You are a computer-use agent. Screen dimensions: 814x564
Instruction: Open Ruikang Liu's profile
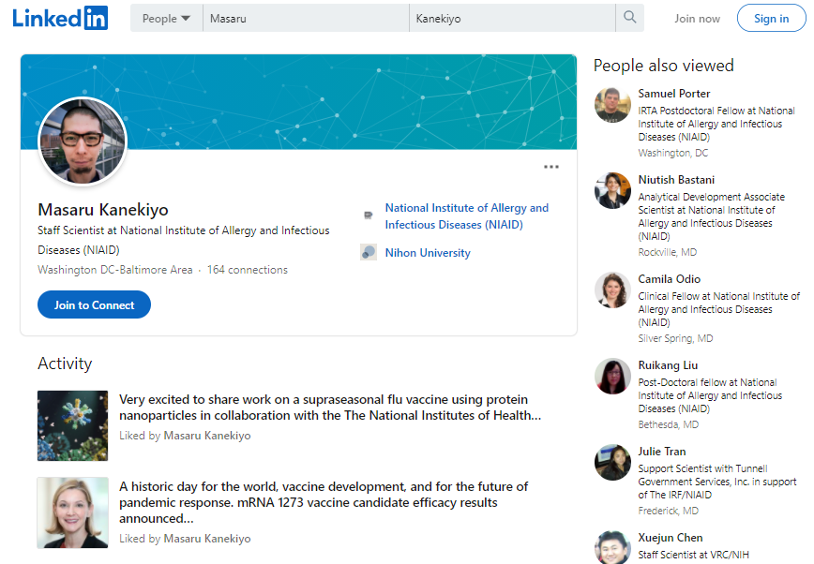[x=668, y=365]
